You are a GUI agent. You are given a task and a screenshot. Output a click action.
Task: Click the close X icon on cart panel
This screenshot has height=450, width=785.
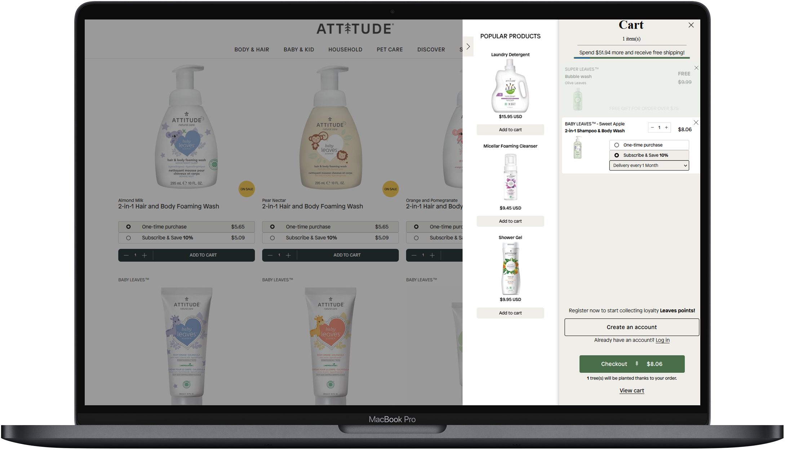(x=691, y=25)
